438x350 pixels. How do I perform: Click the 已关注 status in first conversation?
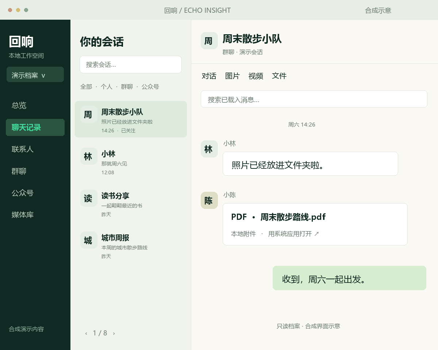(128, 131)
